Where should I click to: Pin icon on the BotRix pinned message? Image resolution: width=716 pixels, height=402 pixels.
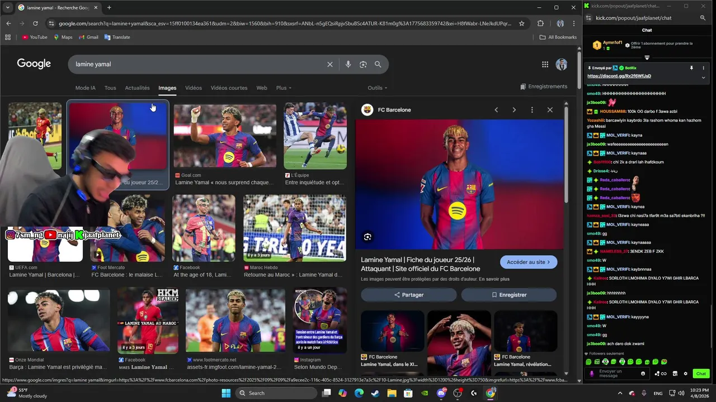(x=691, y=68)
